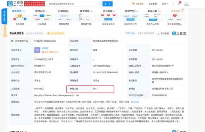This screenshot has width=205, height=132.
Task: Expand the 应用 dropdown
Action: tap(165, 4)
